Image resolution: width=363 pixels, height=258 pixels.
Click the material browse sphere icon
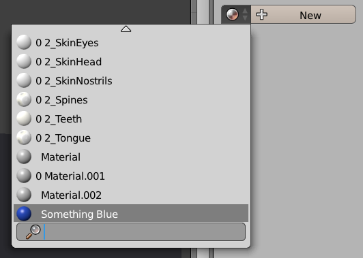click(x=232, y=14)
